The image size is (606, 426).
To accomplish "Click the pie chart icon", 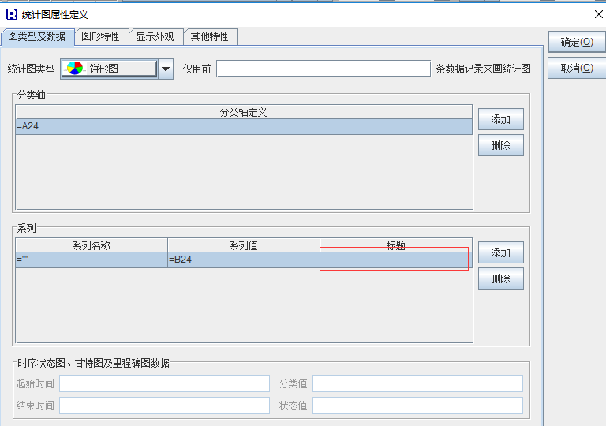I will click(75, 69).
